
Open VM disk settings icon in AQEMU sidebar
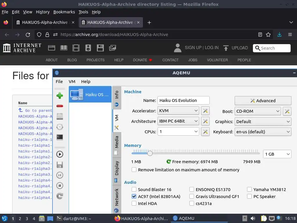pos(60,116)
